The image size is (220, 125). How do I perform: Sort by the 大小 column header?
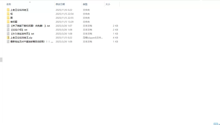coord(108,4)
